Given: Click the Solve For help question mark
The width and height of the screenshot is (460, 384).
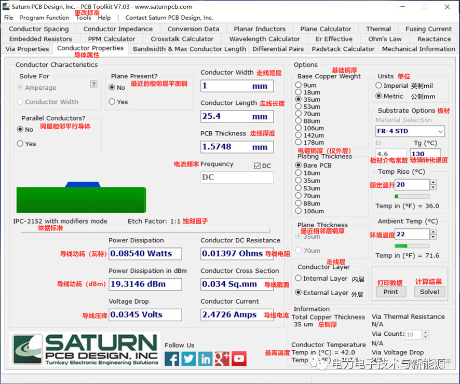Looking at the screenshot, I should point(93,84).
